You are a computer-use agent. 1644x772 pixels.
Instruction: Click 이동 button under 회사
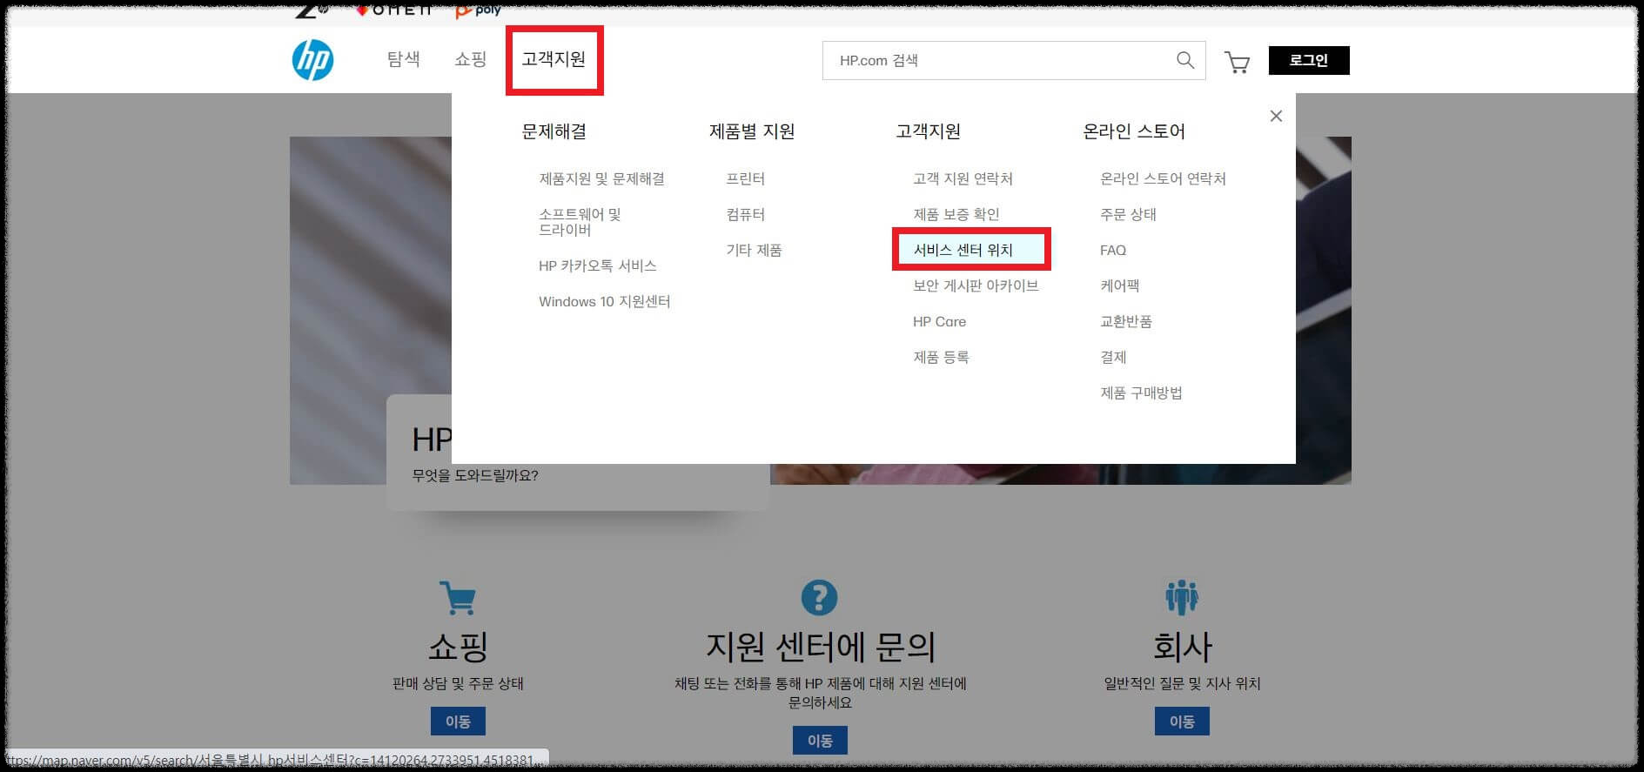point(1182,722)
